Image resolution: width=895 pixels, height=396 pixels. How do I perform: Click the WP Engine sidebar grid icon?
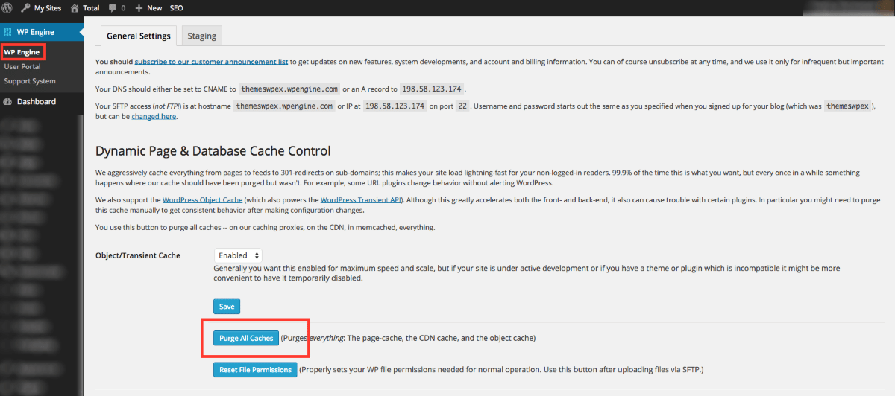[x=8, y=32]
